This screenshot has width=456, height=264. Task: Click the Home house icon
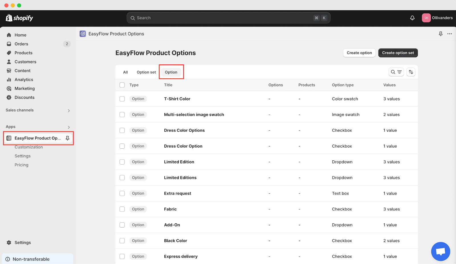click(9, 35)
